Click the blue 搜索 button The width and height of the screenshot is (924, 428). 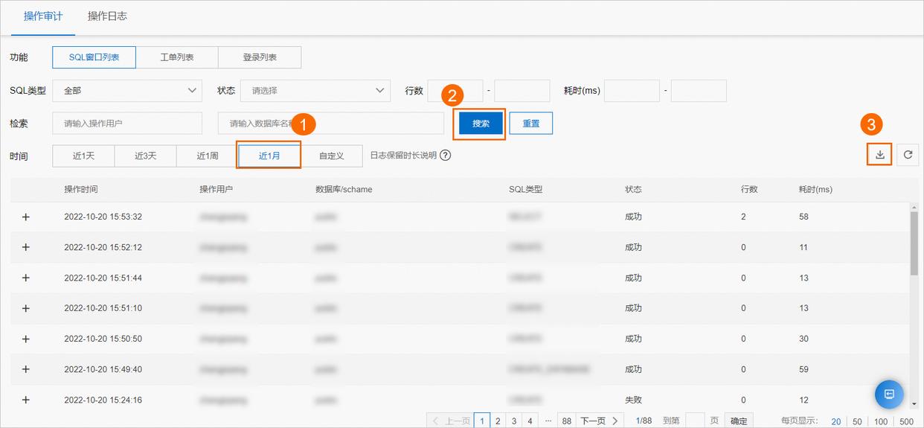(481, 124)
